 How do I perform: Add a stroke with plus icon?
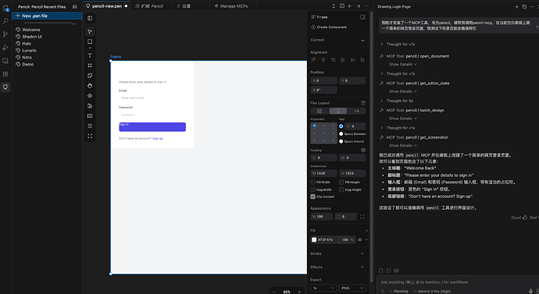(362, 253)
